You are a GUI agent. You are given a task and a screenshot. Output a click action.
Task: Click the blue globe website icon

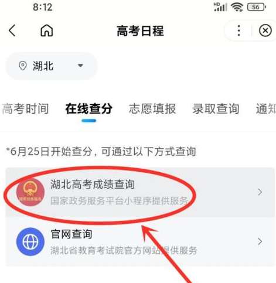point(30,242)
